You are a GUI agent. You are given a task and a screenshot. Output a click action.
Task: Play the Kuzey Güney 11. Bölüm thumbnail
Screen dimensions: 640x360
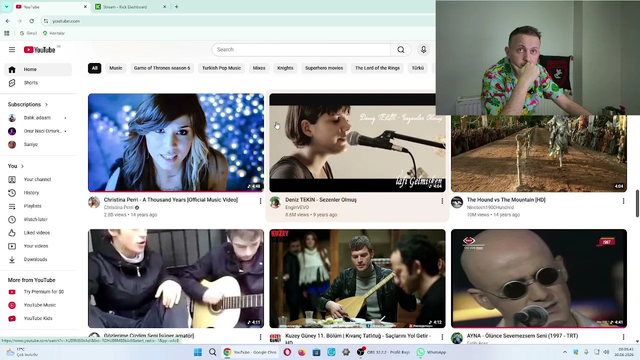pyautogui.click(x=357, y=278)
